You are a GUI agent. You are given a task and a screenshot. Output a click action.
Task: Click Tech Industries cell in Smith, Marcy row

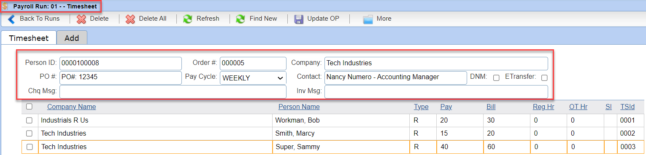point(155,134)
